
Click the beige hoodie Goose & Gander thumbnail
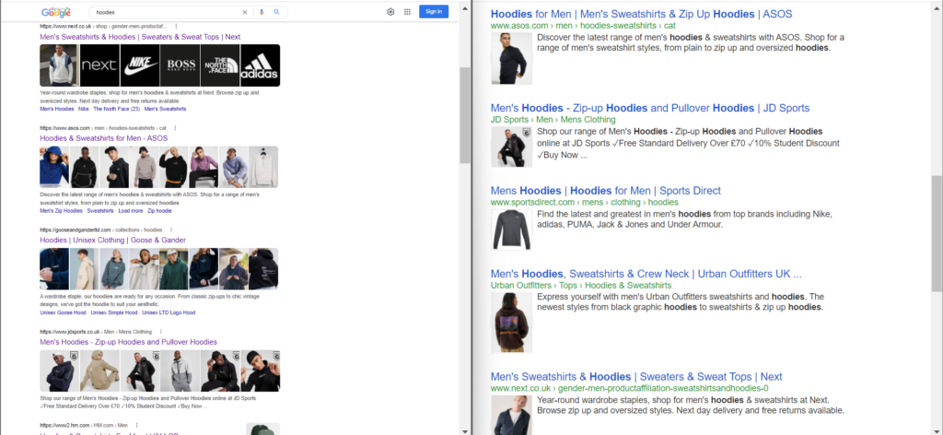[84, 269]
